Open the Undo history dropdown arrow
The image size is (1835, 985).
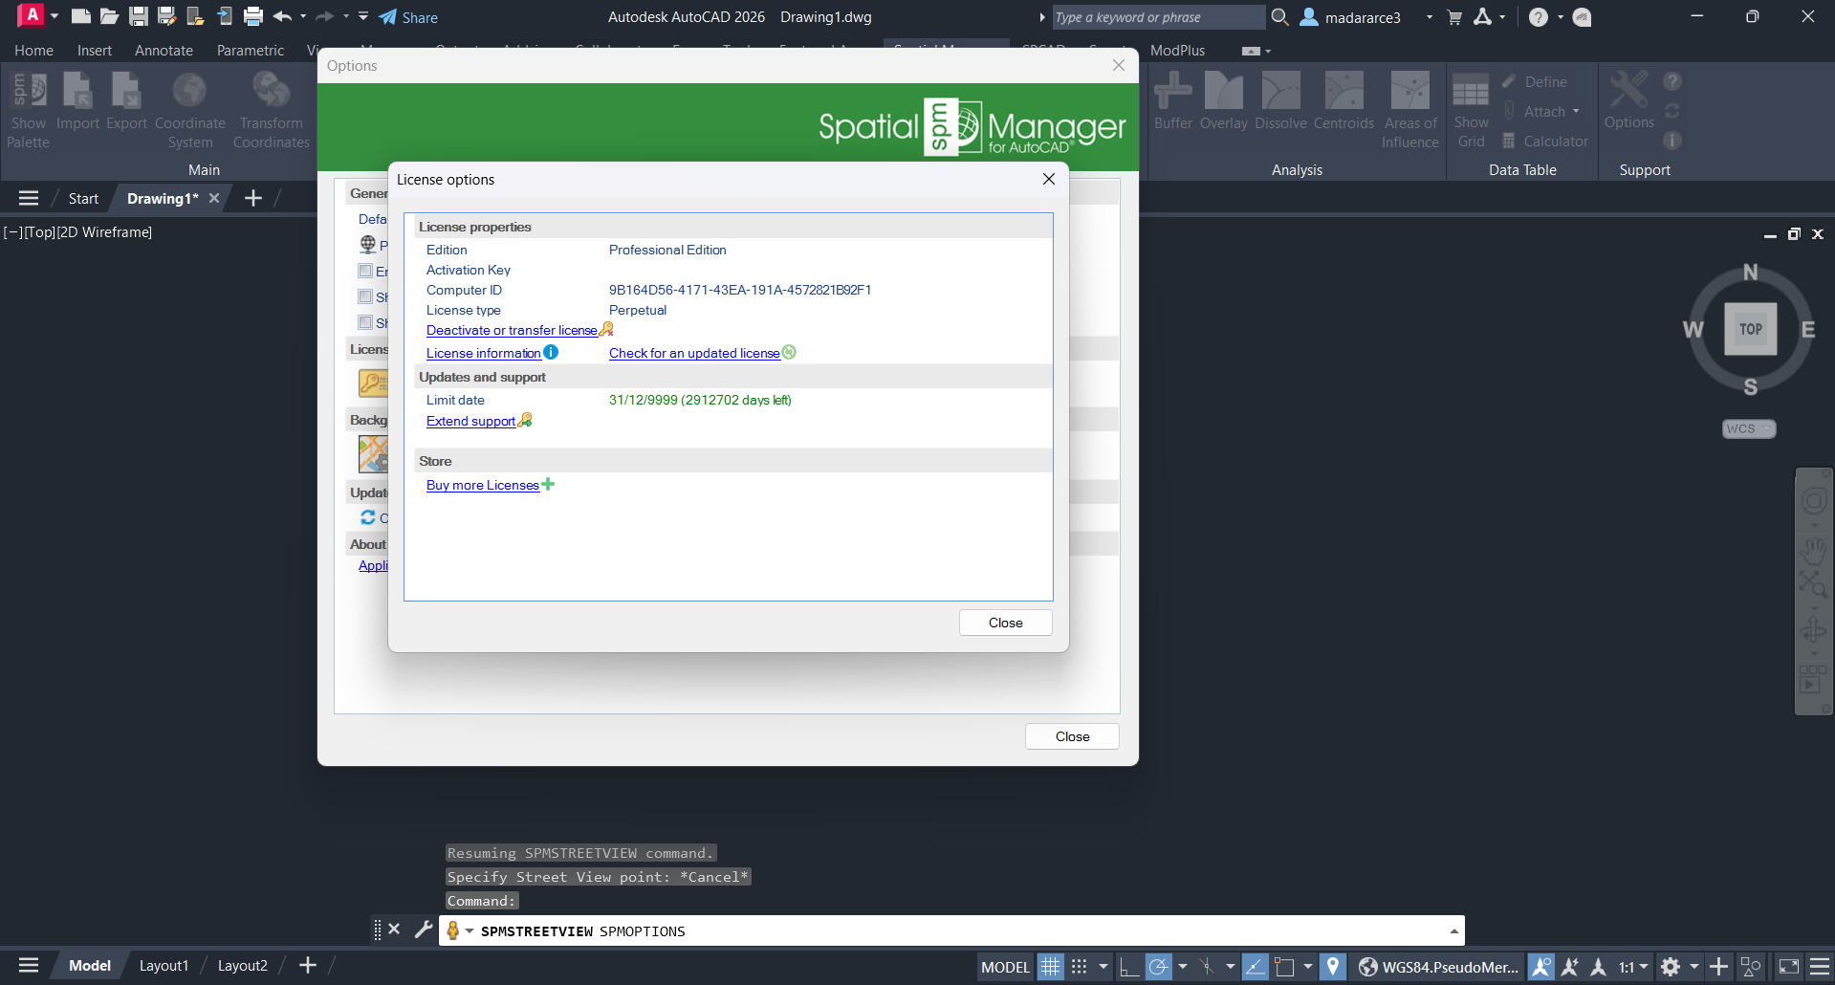click(303, 16)
